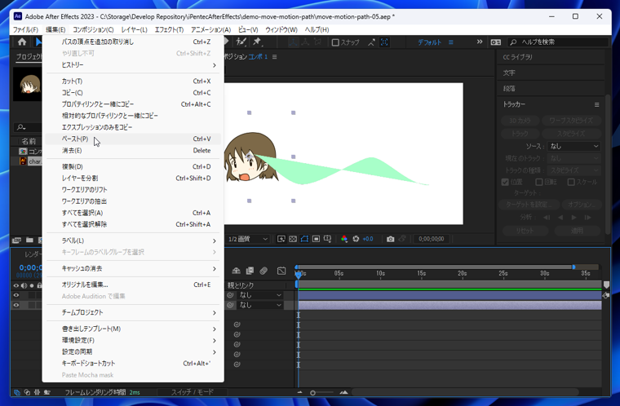Open the channel display RGB color icon
Screen dimensions: 620x406
pyautogui.click(x=343, y=239)
